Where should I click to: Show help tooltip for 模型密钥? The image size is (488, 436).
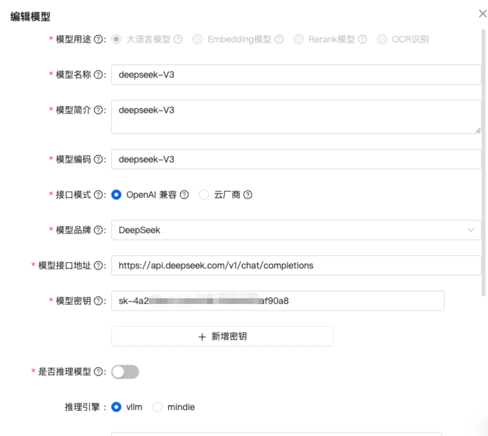[x=99, y=301]
